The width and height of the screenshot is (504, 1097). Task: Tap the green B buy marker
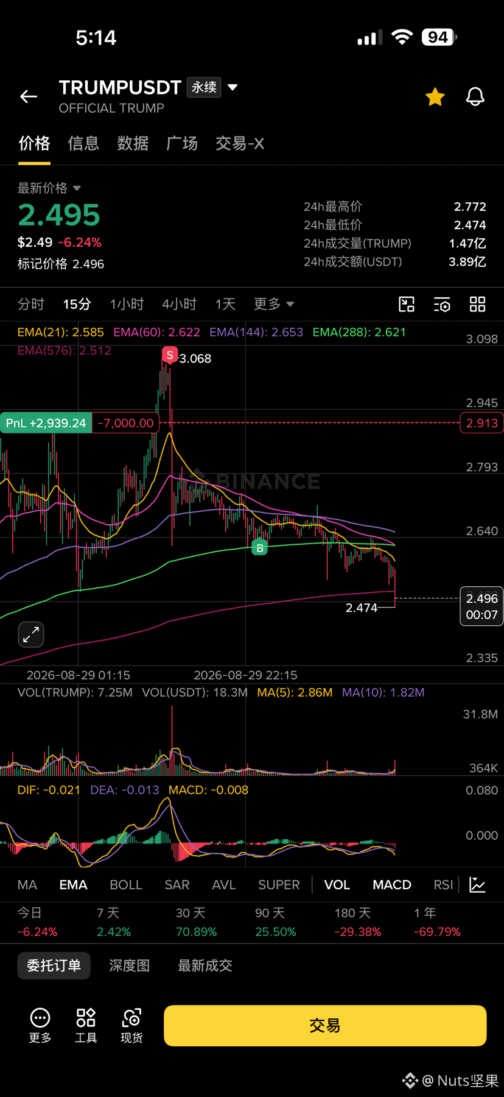[260, 547]
